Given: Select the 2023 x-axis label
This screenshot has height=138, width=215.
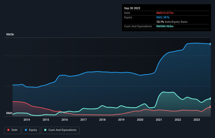Looking at the screenshot, I should [197, 120].
